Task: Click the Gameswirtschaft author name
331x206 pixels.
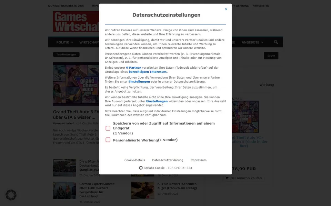Action: pyautogui.click(x=64, y=123)
